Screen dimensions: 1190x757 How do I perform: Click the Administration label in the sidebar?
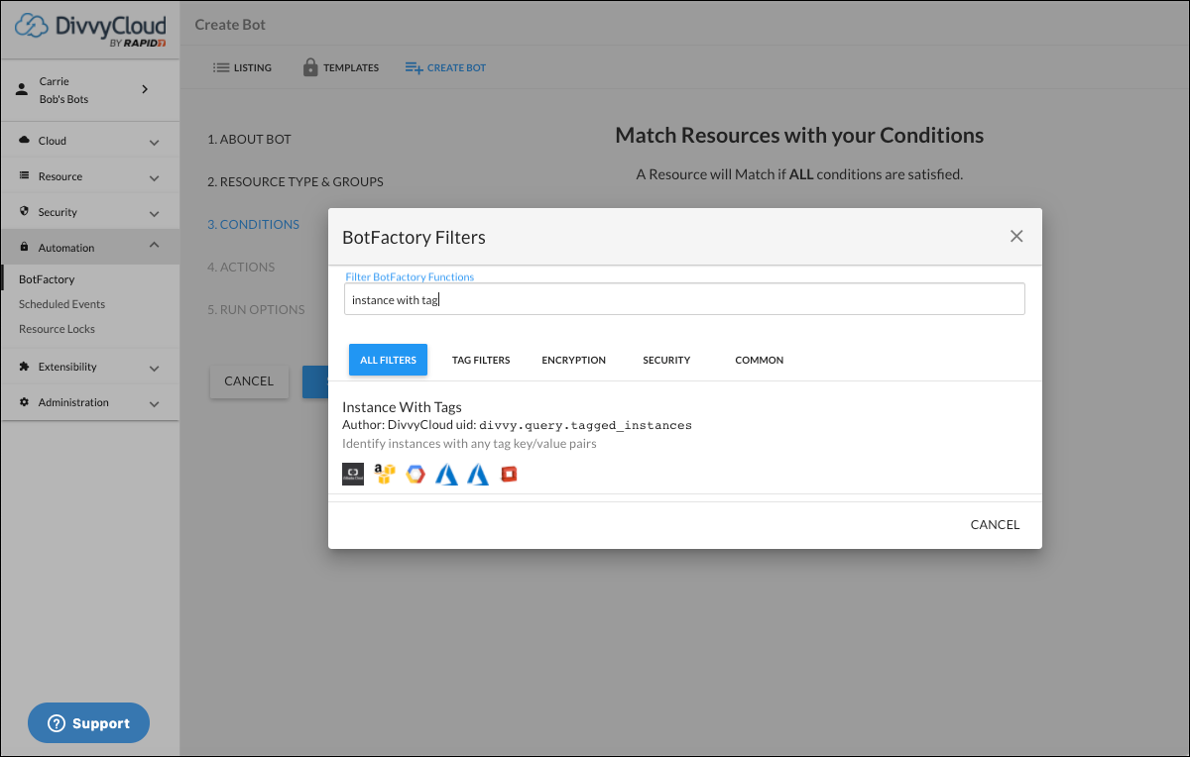coord(73,402)
